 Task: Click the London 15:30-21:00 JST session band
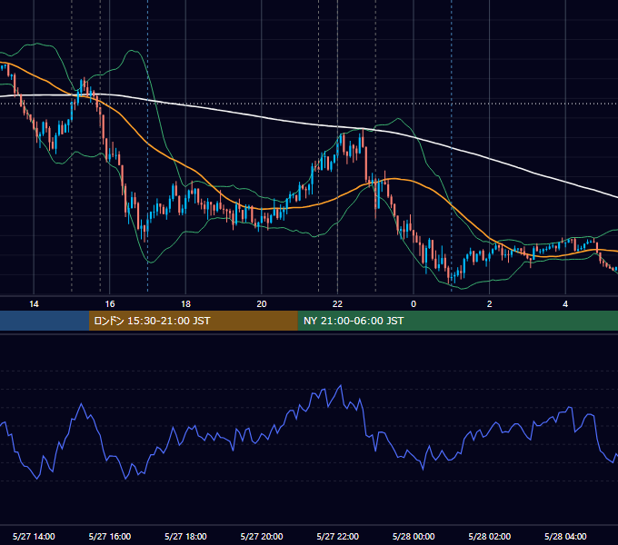click(193, 321)
